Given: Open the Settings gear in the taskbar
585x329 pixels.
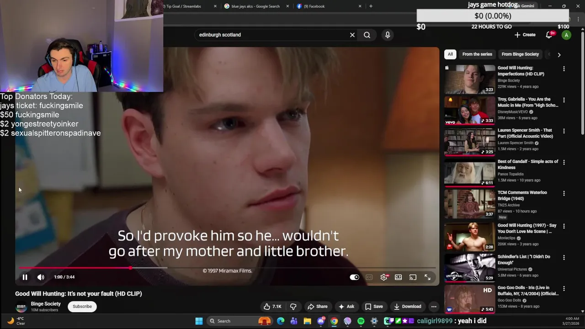Looking at the screenshot, I should pyautogui.click(x=374, y=321).
